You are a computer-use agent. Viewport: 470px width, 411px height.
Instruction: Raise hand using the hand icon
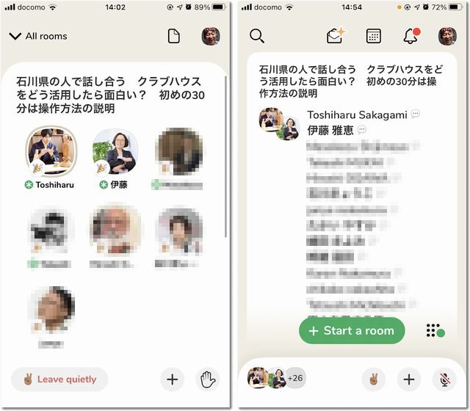coord(209,379)
